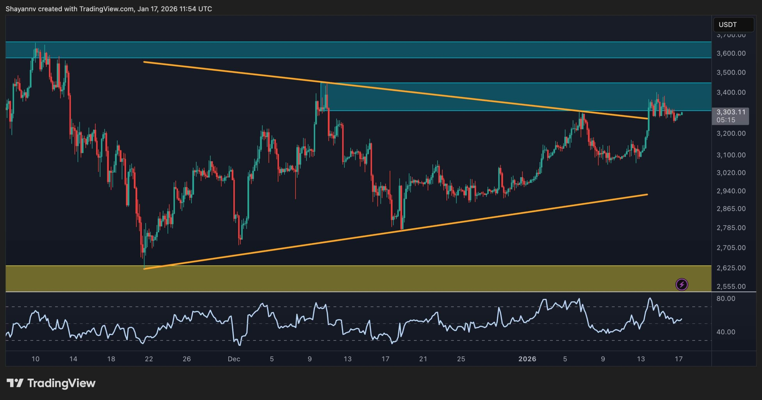
Task: Click the pane divider between chart and RSI
Action: pyautogui.click(x=357, y=292)
